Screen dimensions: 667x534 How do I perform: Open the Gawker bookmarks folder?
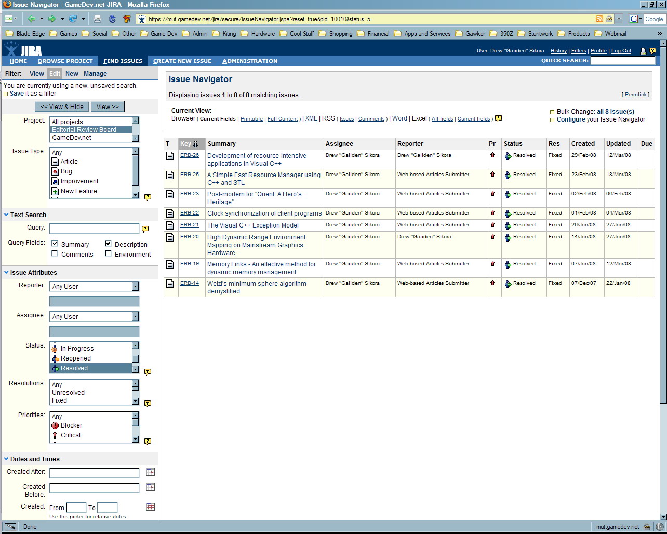(x=470, y=34)
